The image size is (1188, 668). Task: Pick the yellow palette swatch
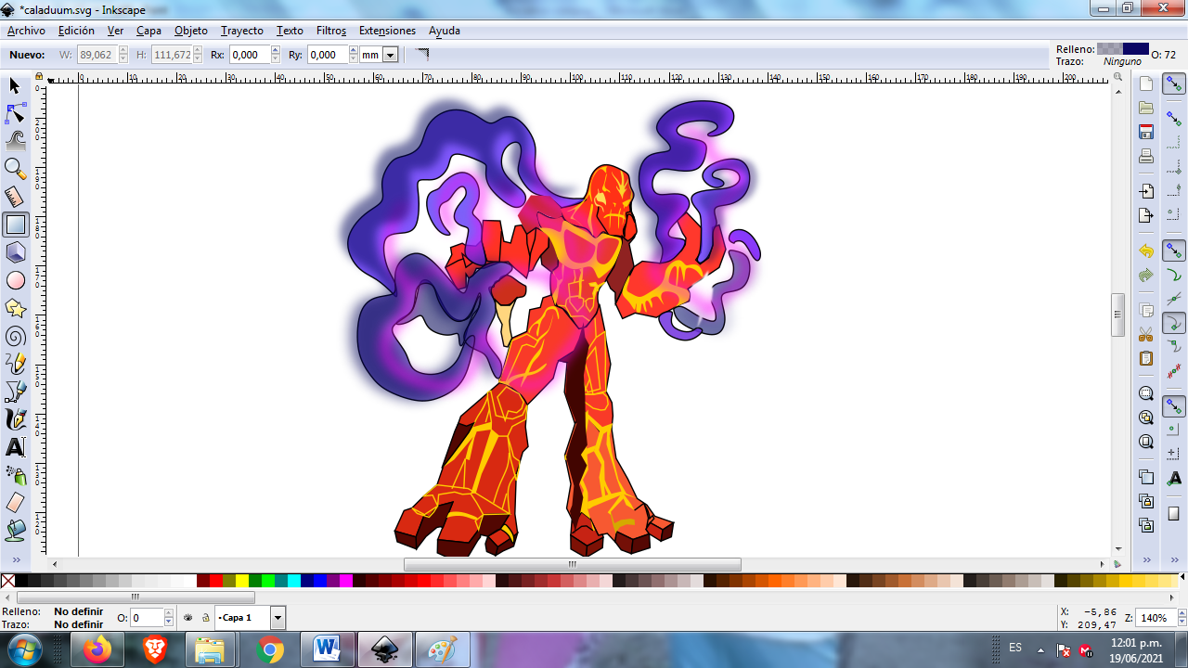coord(241,581)
